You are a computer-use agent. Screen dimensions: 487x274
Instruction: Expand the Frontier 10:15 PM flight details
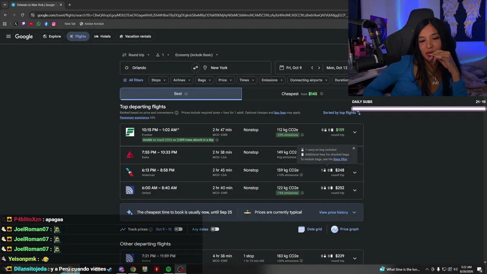click(x=355, y=132)
